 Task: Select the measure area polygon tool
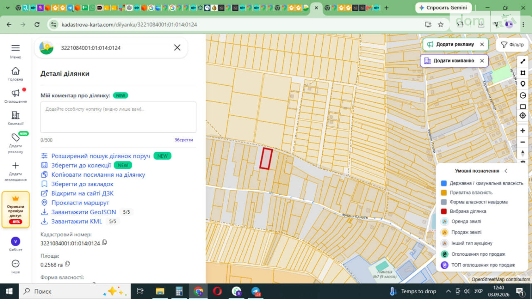(x=523, y=73)
